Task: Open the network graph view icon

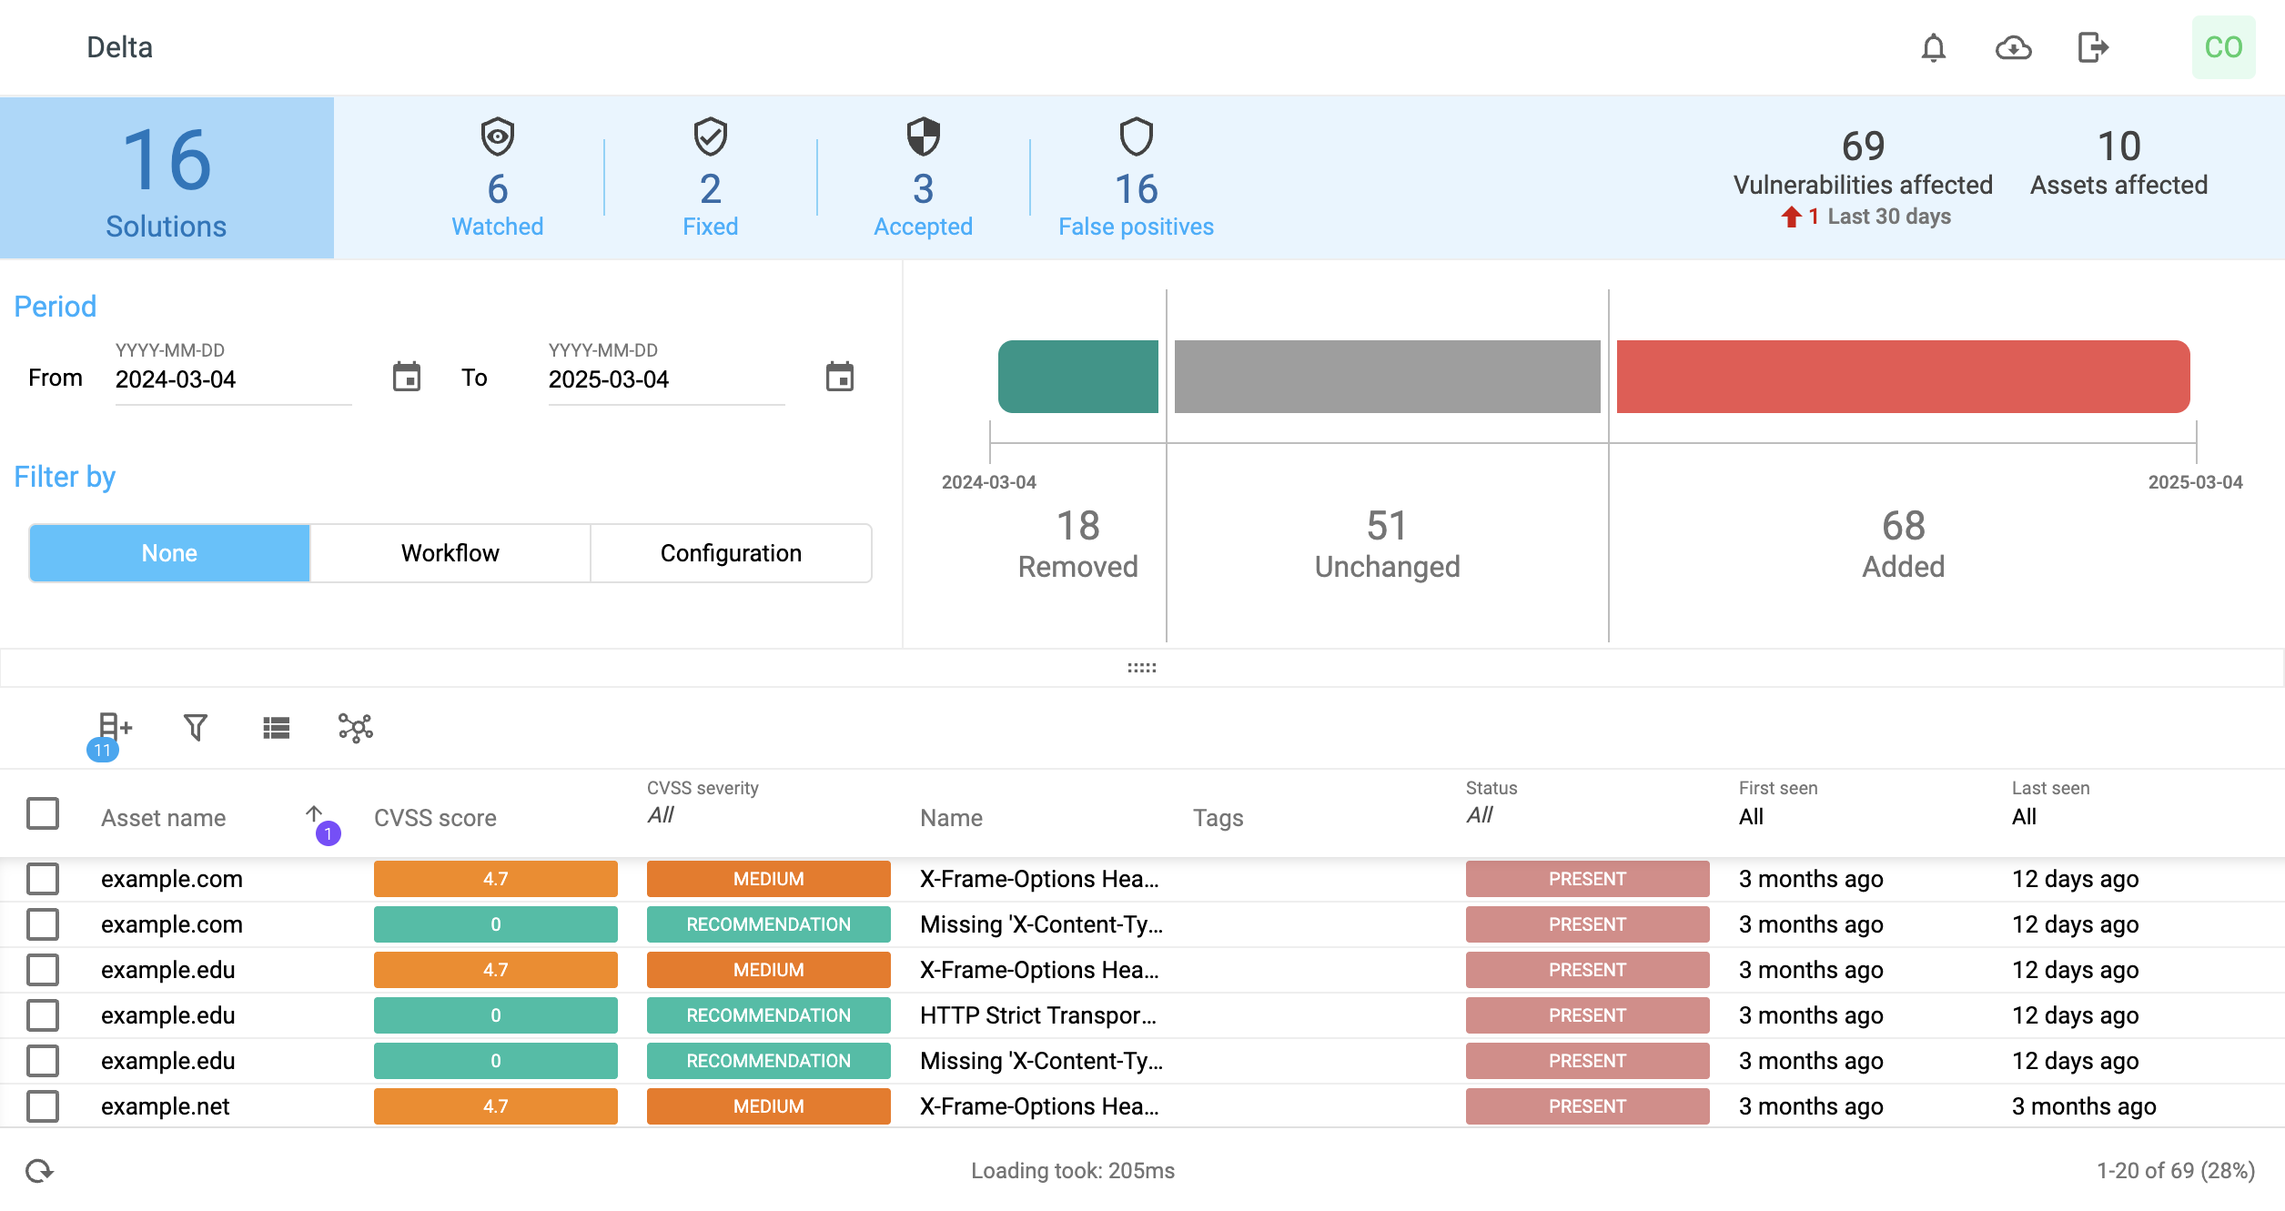Action: (356, 727)
